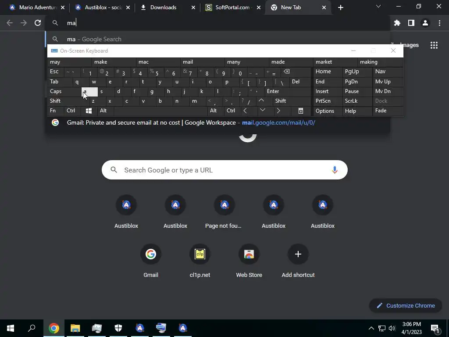449x337 pixels.
Task: Open clock showing 3:06 PM in taskbar
Action: 411,328
